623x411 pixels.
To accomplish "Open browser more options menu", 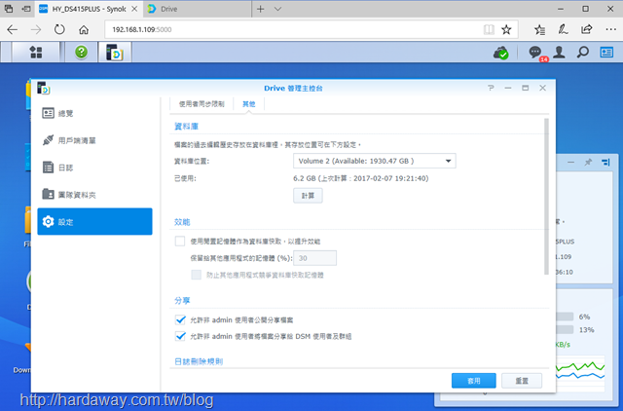I will [x=610, y=29].
